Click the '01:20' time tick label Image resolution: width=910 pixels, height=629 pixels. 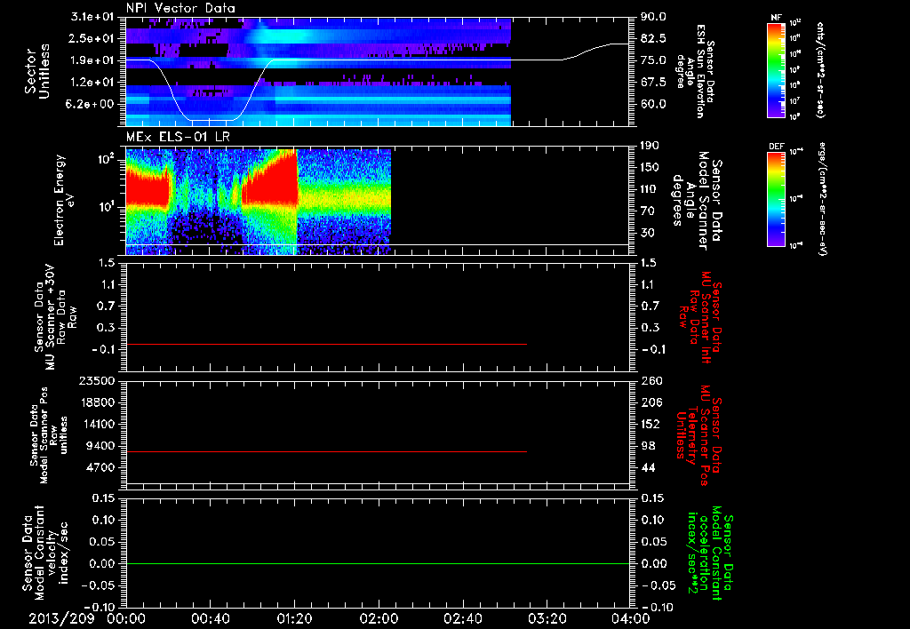294,618
